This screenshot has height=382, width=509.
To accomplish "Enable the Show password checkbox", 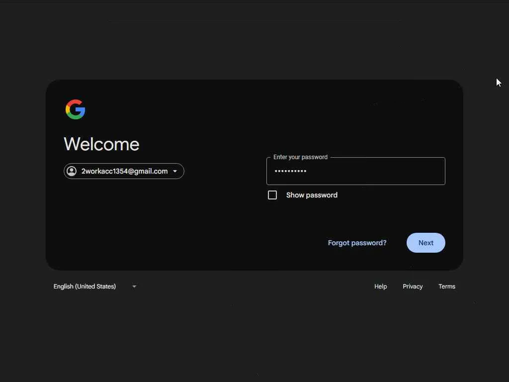I will pyautogui.click(x=272, y=195).
